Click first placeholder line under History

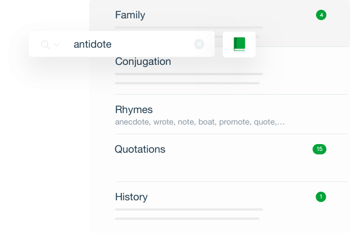pyautogui.click(x=189, y=209)
